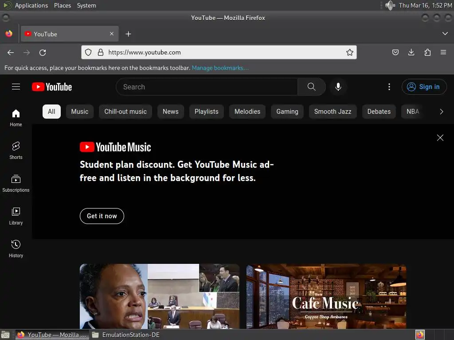This screenshot has height=340, width=454.
Task: Show more category chips with right arrow
Action: point(441,112)
